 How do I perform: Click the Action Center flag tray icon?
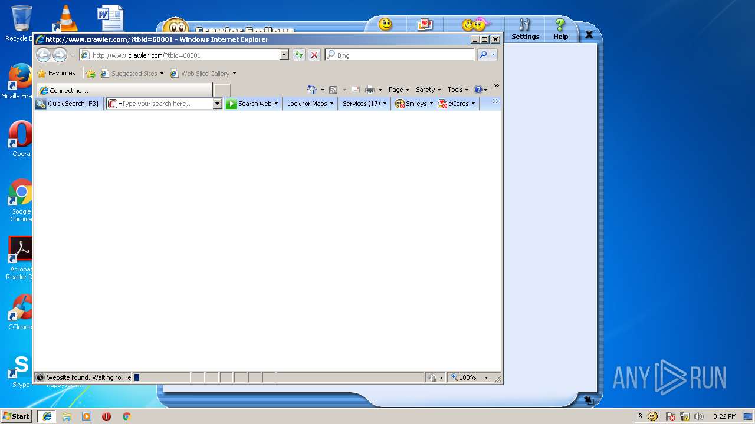(x=670, y=416)
